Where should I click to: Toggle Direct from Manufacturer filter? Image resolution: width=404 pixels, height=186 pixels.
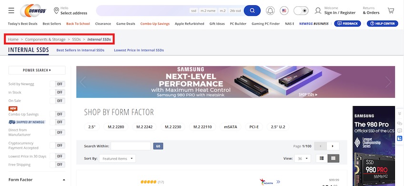click(58, 132)
